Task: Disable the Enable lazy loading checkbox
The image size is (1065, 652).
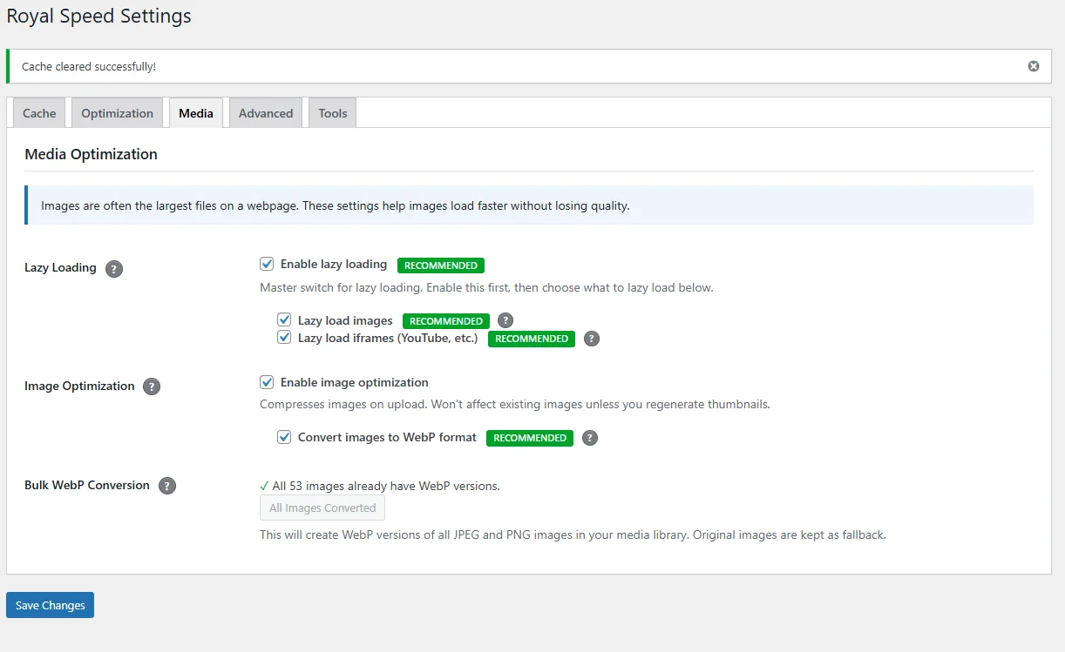Action: pos(267,263)
